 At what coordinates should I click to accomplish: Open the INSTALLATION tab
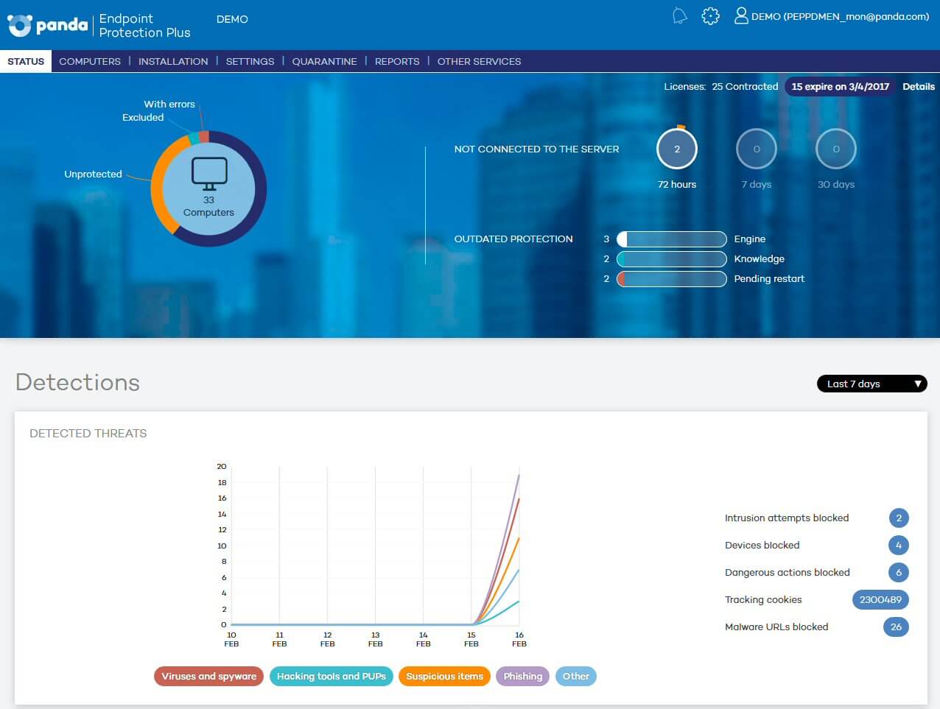pyautogui.click(x=173, y=61)
